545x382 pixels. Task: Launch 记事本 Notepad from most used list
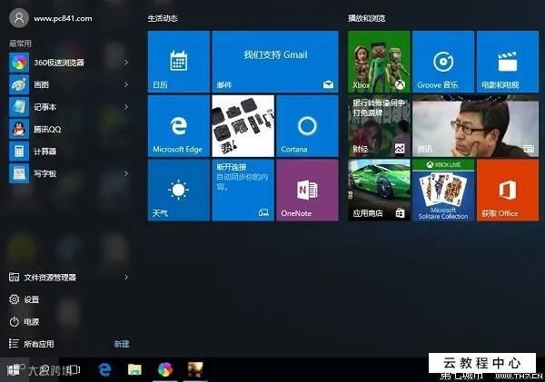(70, 107)
